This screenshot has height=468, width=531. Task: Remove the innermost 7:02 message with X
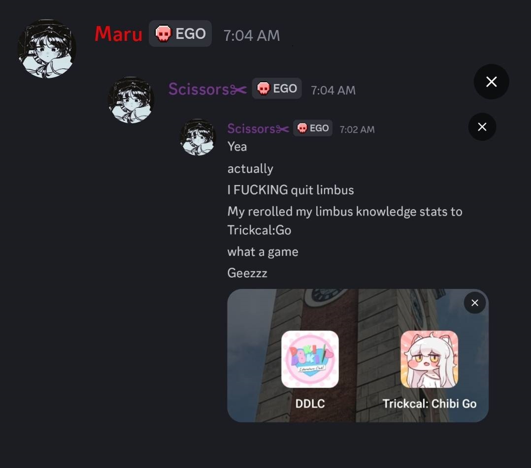pos(482,126)
